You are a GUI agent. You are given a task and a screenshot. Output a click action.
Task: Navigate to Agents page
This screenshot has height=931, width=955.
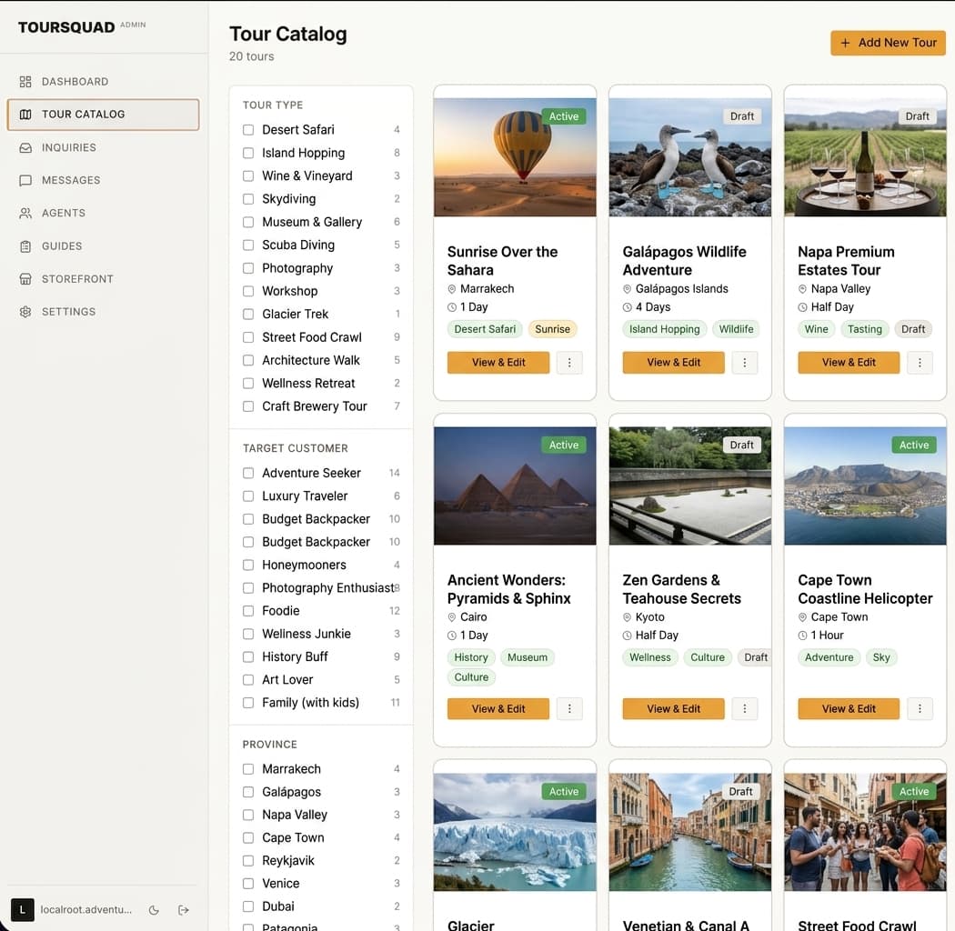pyautogui.click(x=103, y=213)
